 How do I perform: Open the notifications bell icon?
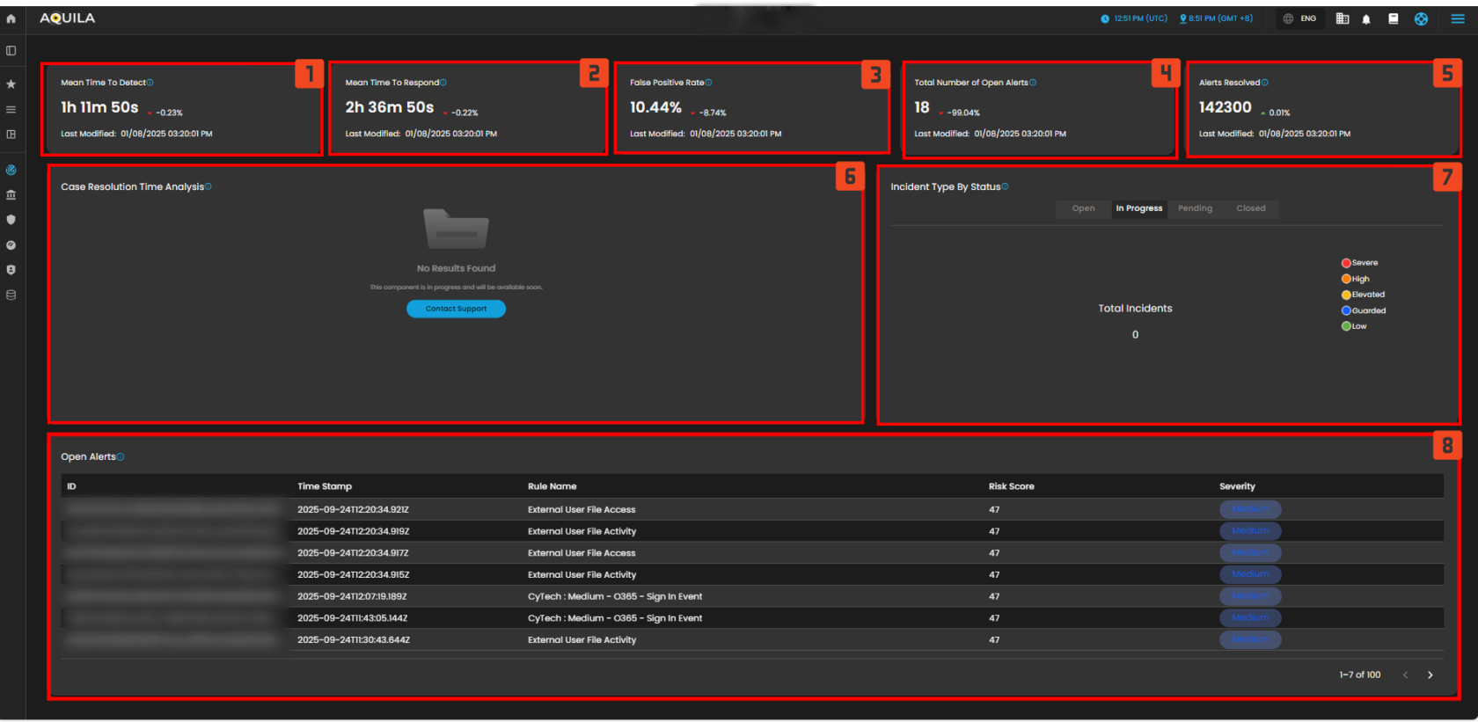pyautogui.click(x=1366, y=19)
